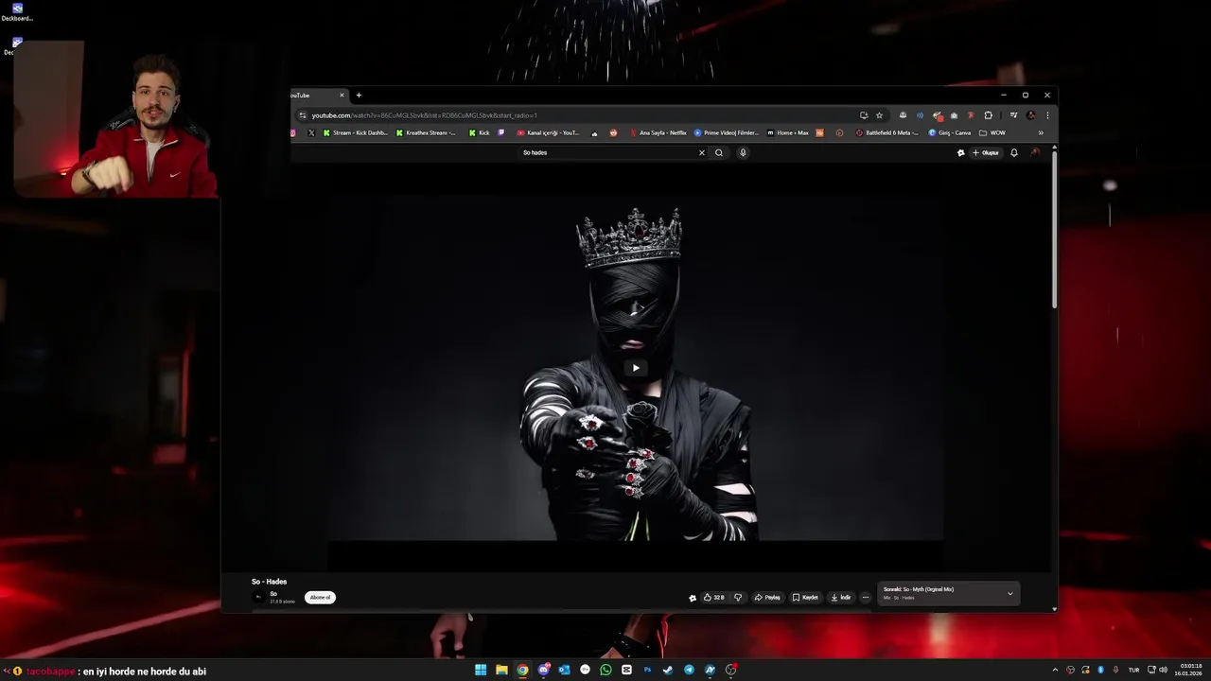Click the TUR input language indicator
The image size is (1211, 681).
pyautogui.click(x=1133, y=670)
